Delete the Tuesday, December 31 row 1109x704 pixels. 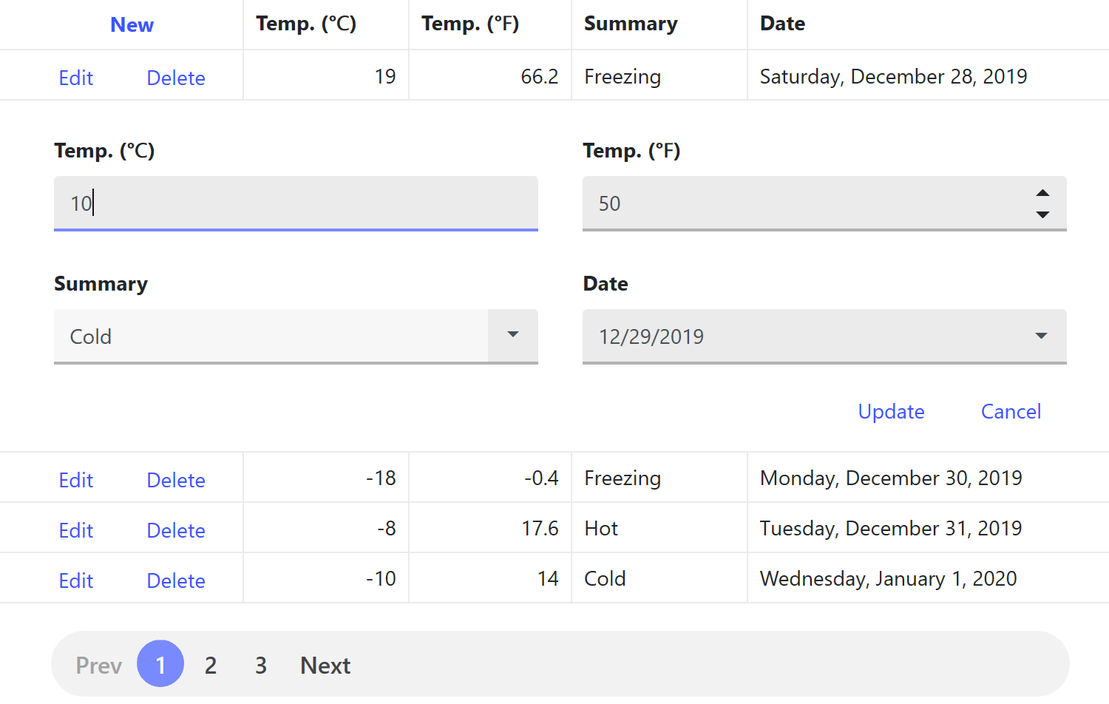(x=176, y=530)
